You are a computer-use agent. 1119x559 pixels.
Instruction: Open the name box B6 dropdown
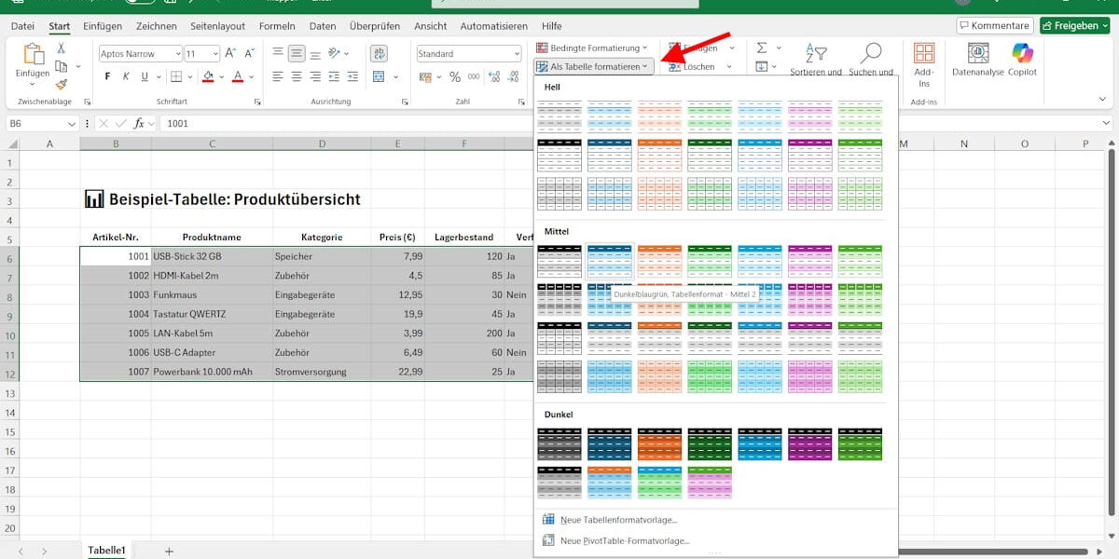pos(72,123)
